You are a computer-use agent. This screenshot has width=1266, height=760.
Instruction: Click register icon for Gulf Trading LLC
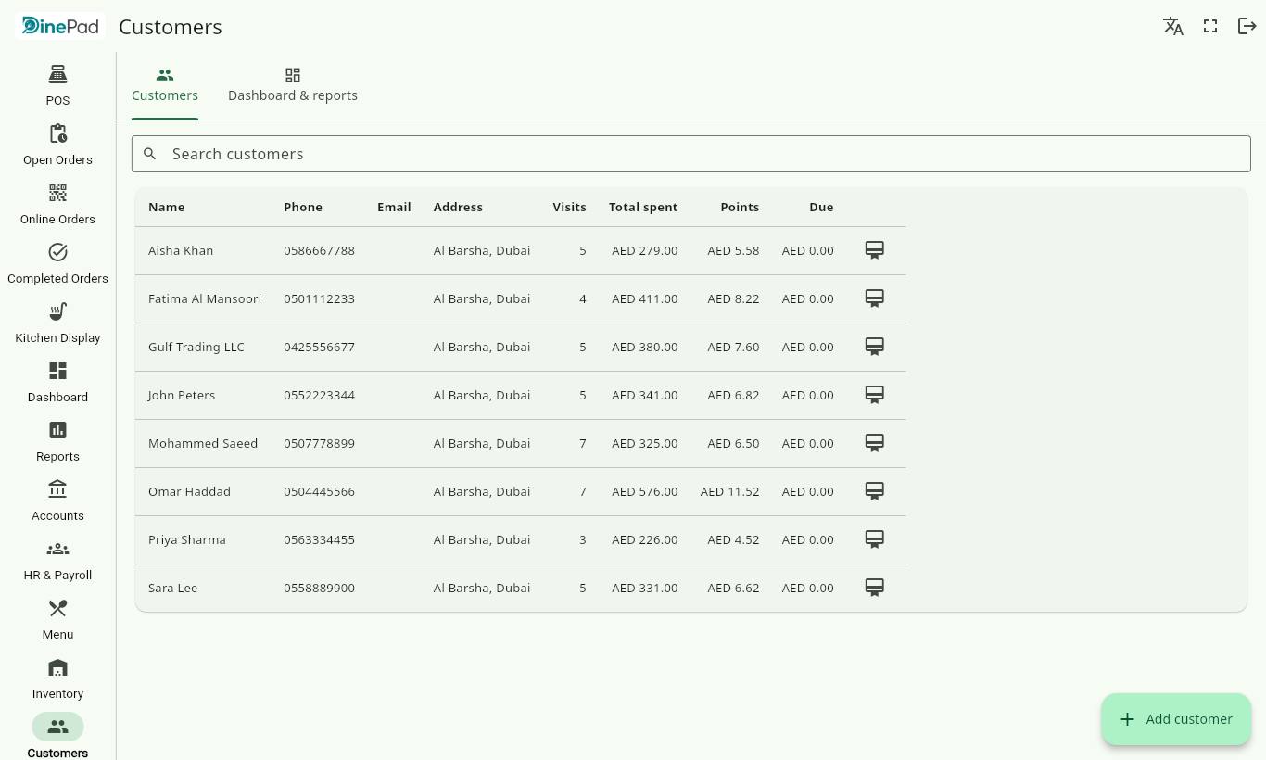[x=874, y=347]
